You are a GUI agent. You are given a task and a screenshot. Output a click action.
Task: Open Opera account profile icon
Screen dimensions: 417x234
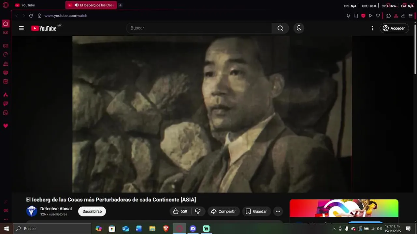(x=396, y=16)
